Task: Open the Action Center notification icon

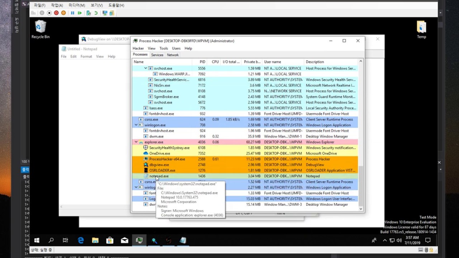Action: point(428,240)
